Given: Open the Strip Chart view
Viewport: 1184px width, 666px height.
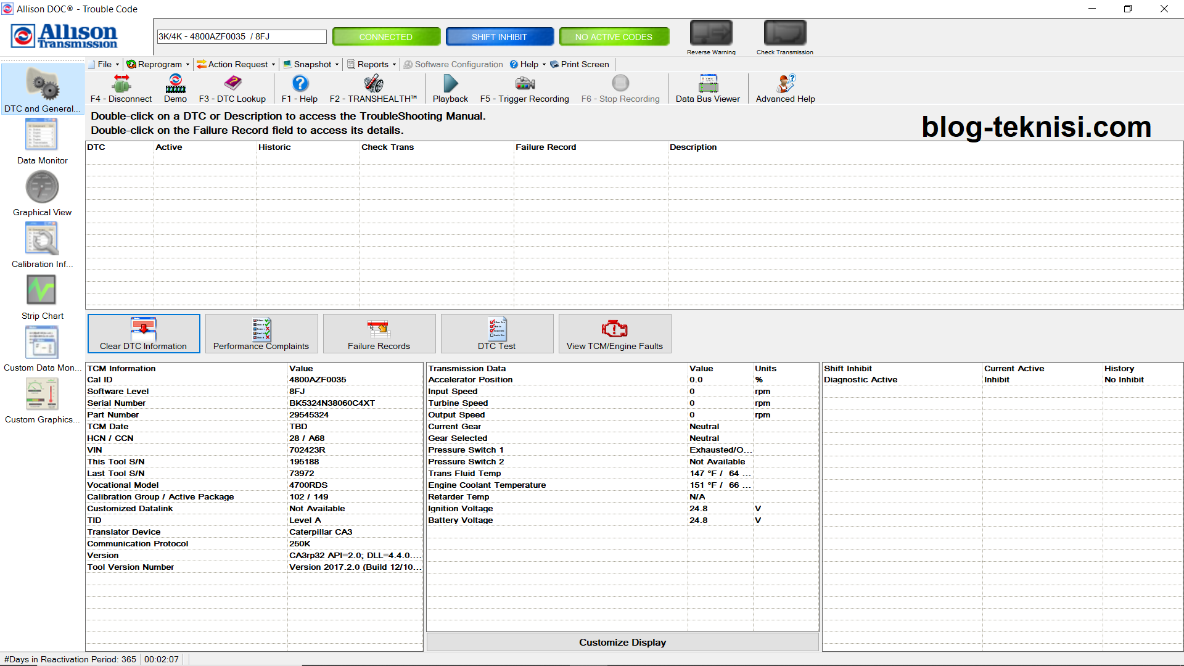Looking at the screenshot, I should click(x=42, y=297).
